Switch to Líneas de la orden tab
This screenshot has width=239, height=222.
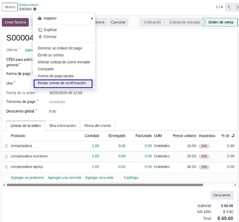[26, 126]
